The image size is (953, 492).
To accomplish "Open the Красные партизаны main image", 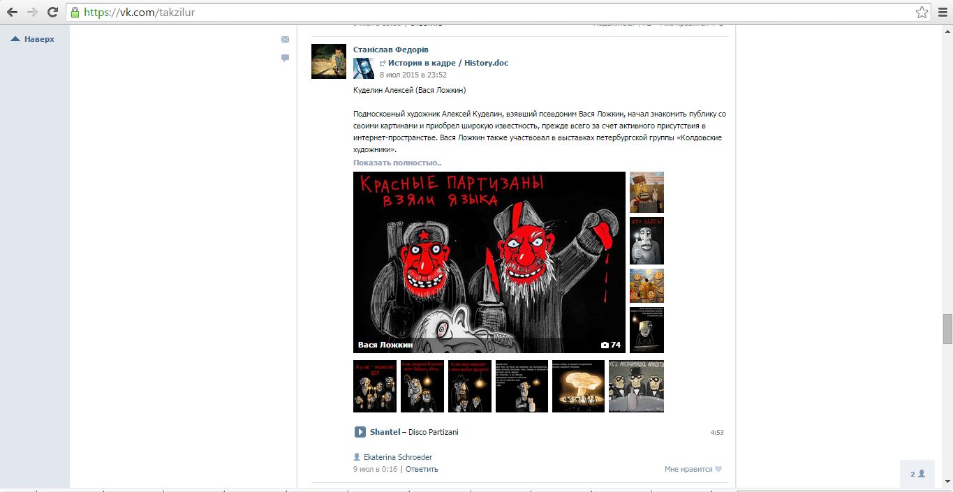I will point(489,262).
